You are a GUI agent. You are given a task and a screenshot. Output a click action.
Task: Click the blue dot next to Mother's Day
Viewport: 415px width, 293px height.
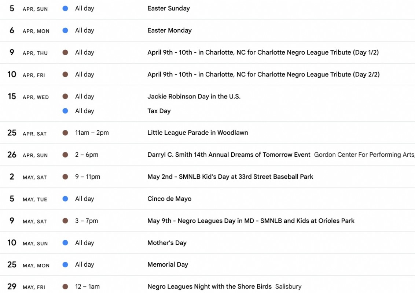[65, 243]
